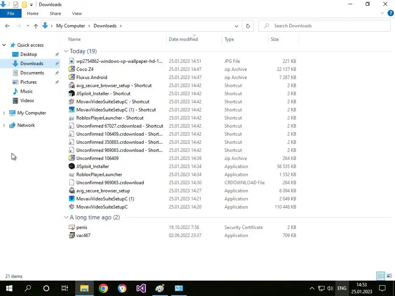Open Google Chrome from the taskbar
Viewport: 395px width, 296px height.
coord(103,288)
